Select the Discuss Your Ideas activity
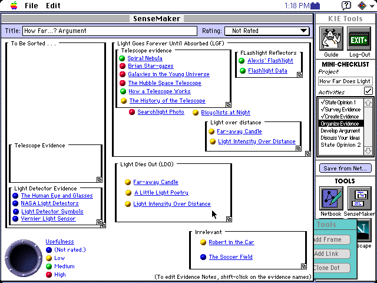The height and width of the screenshot is (283, 377). (341, 138)
